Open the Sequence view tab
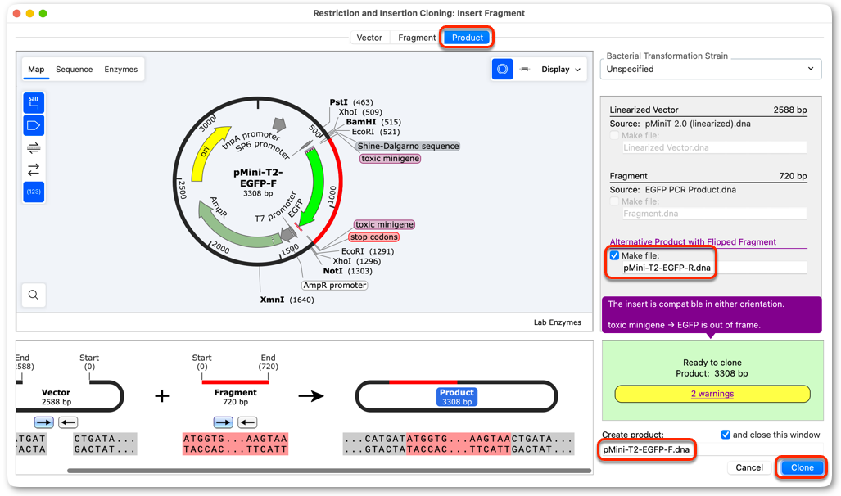 coord(74,70)
